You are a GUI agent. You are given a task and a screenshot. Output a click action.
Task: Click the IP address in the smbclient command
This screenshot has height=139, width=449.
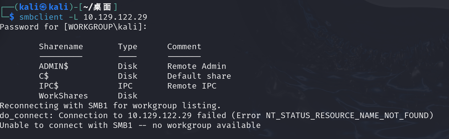(115, 17)
